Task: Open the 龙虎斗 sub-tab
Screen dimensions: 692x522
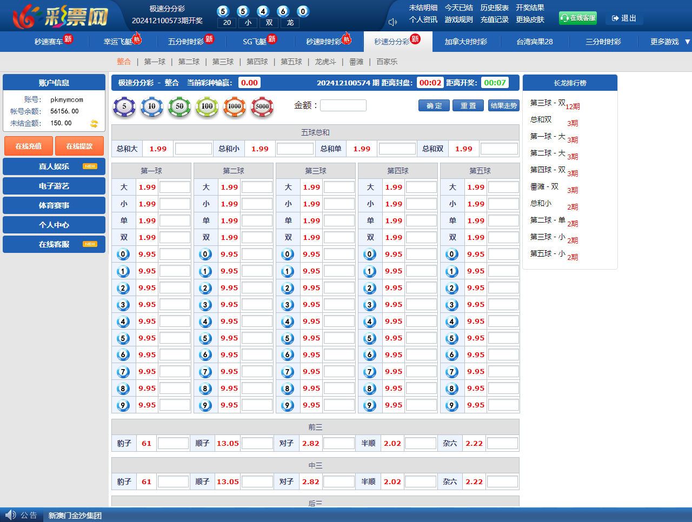Action: click(x=325, y=62)
